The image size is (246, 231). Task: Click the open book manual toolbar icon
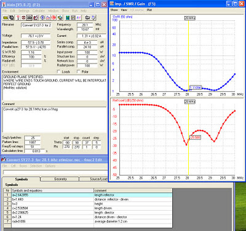click(x=87, y=18)
